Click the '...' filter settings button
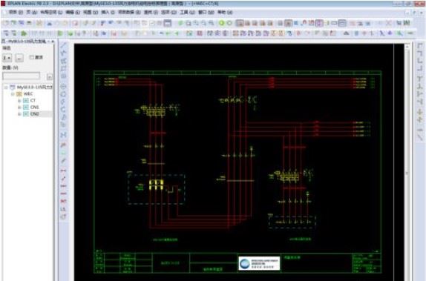 coord(19,58)
